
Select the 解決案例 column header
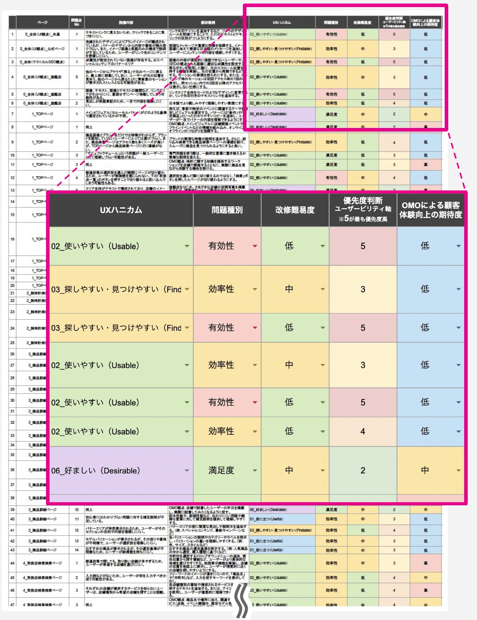pos(208,22)
